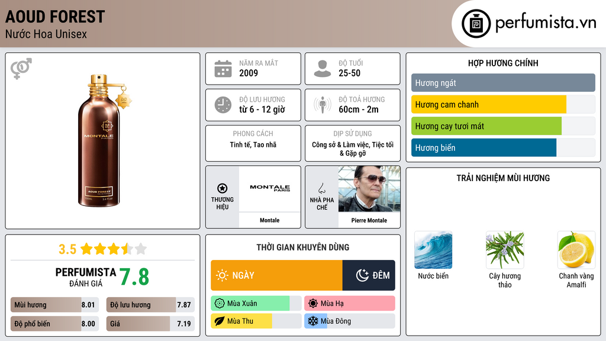Click the person icon beside Độ tuổi
The width and height of the screenshot is (606, 341).
323,69
